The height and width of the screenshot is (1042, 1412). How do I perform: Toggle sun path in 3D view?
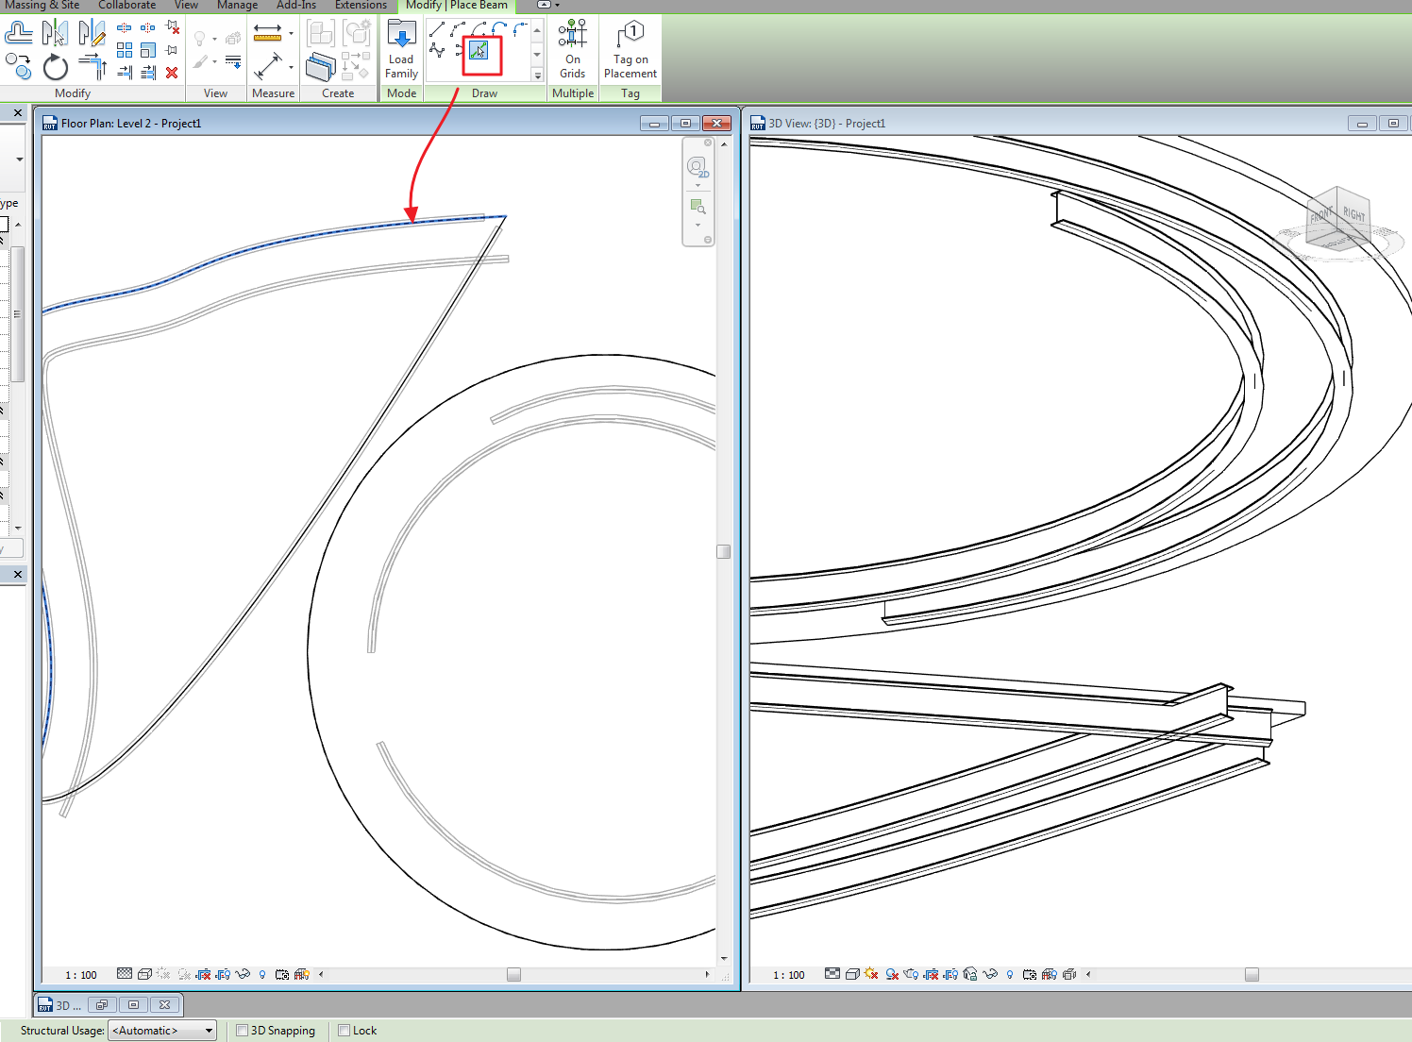click(x=871, y=974)
